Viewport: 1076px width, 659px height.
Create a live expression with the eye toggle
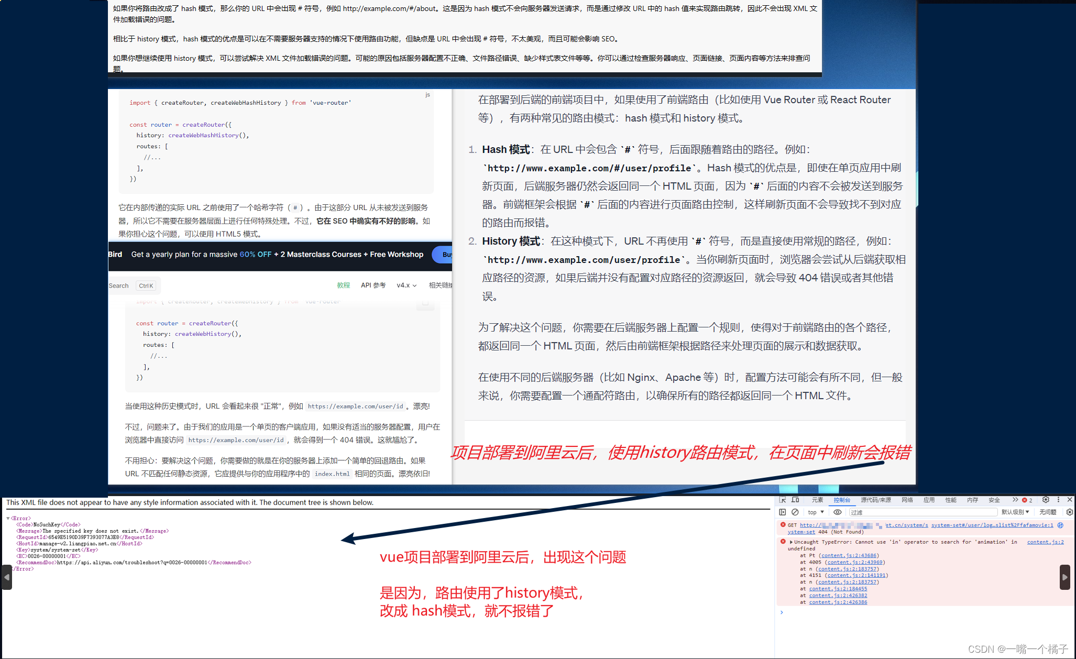(x=838, y=512)
